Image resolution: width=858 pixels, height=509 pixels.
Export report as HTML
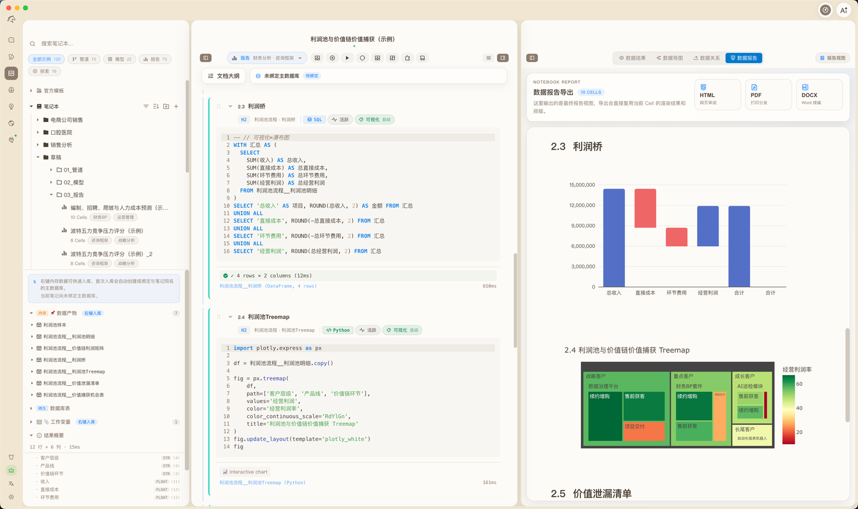(718, 95)
